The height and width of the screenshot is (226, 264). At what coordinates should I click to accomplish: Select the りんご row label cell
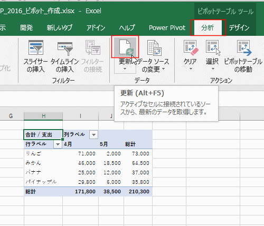coord(43,154)
